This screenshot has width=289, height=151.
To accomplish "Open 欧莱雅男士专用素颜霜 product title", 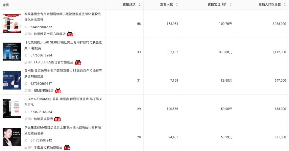I will [x=63, y=17].
